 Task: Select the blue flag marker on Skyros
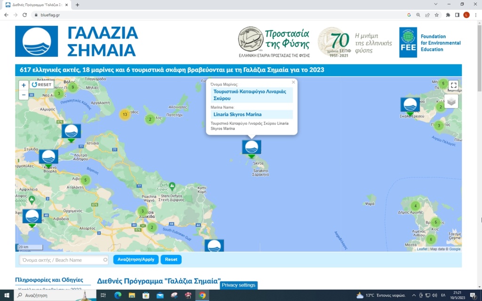pyautogui.click(x=251, y=146)
